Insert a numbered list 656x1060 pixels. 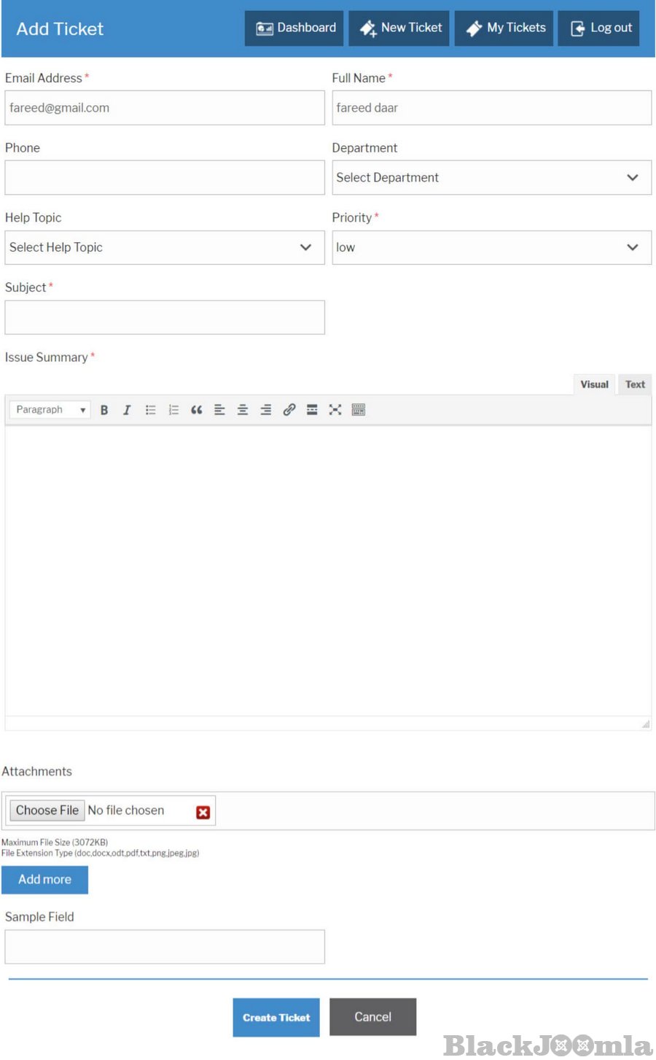coord(173,410)
